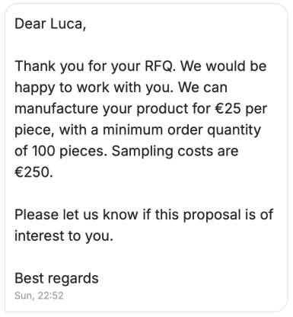Image resolution: width=293 pixels, height=317 pixels.
Task: Click the 'Please let us know' sentence start
Action: 76,214
